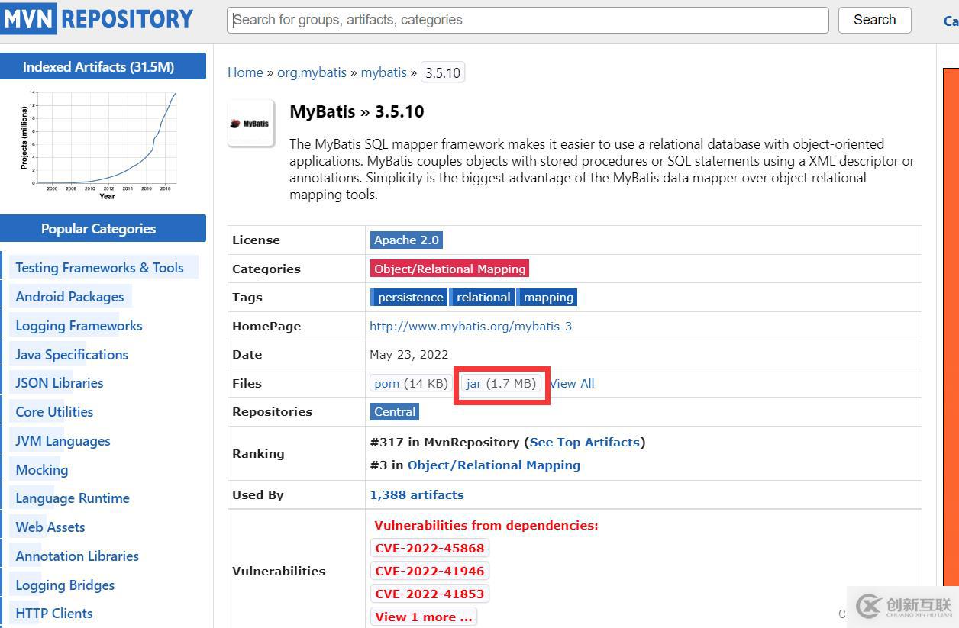959x628 pixels.
Task: Download the jar (1.7 MB) file
Action: (x=501, y=383)
